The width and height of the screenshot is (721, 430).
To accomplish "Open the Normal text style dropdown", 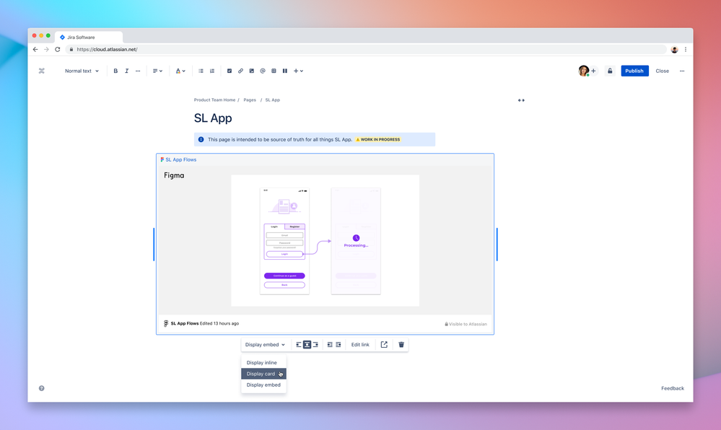I will (82, 71).
